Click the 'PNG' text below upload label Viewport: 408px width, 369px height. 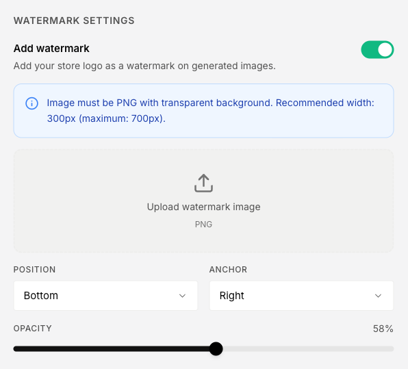click(203, 224)
